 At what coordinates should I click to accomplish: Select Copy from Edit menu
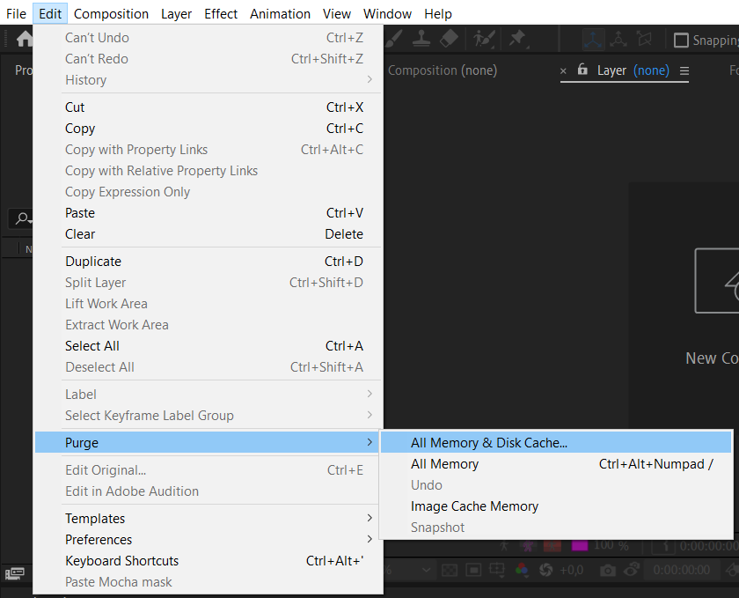[208, 129]
